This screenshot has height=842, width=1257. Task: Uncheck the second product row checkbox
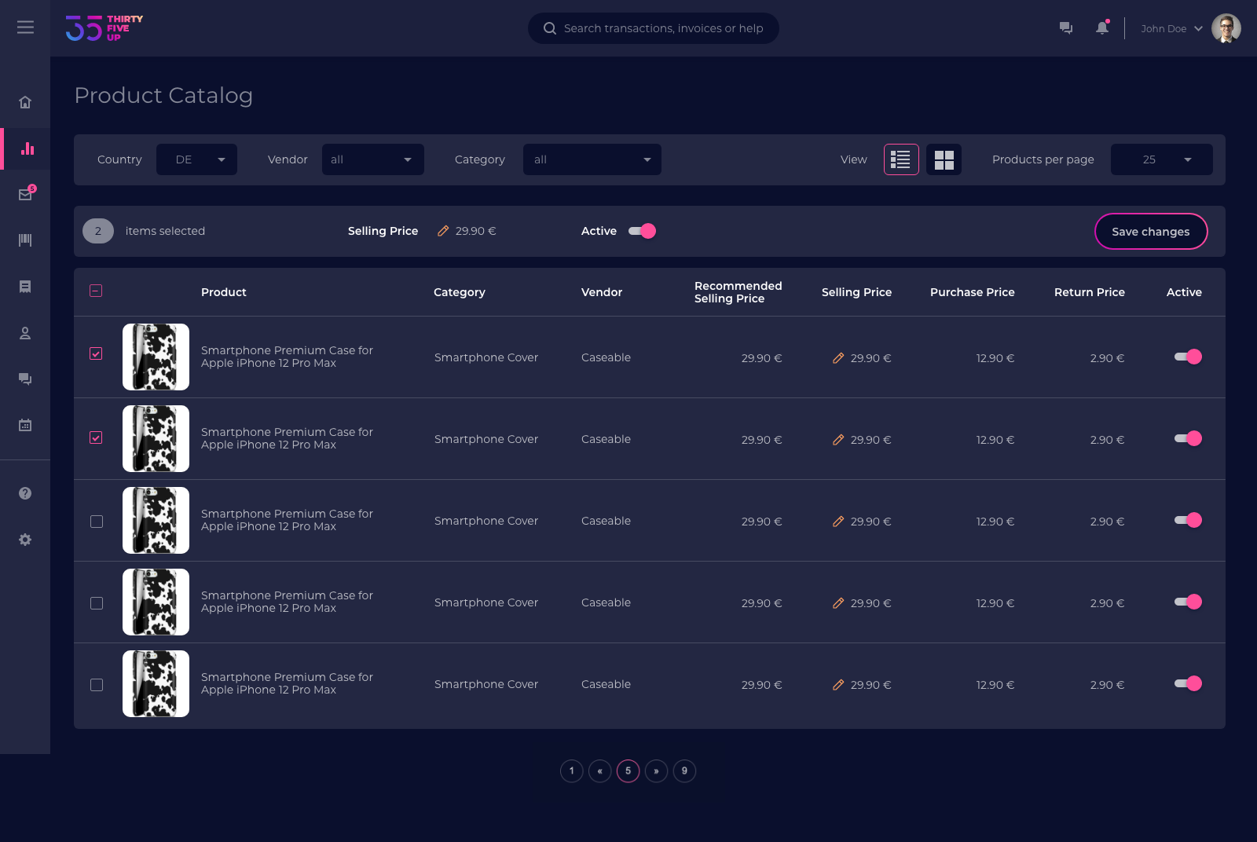(x=96, y=437)
